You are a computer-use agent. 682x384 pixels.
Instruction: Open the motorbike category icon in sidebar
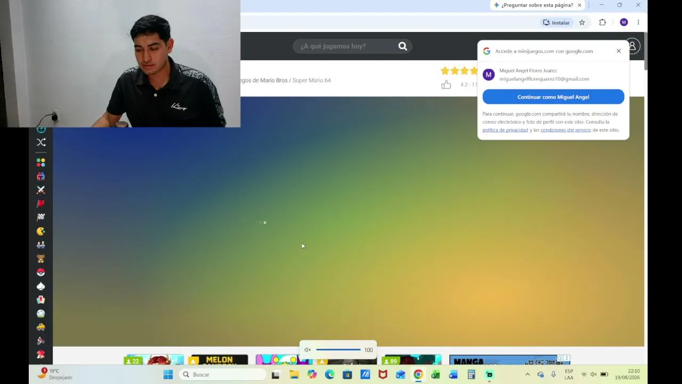[x=41, y=341]
